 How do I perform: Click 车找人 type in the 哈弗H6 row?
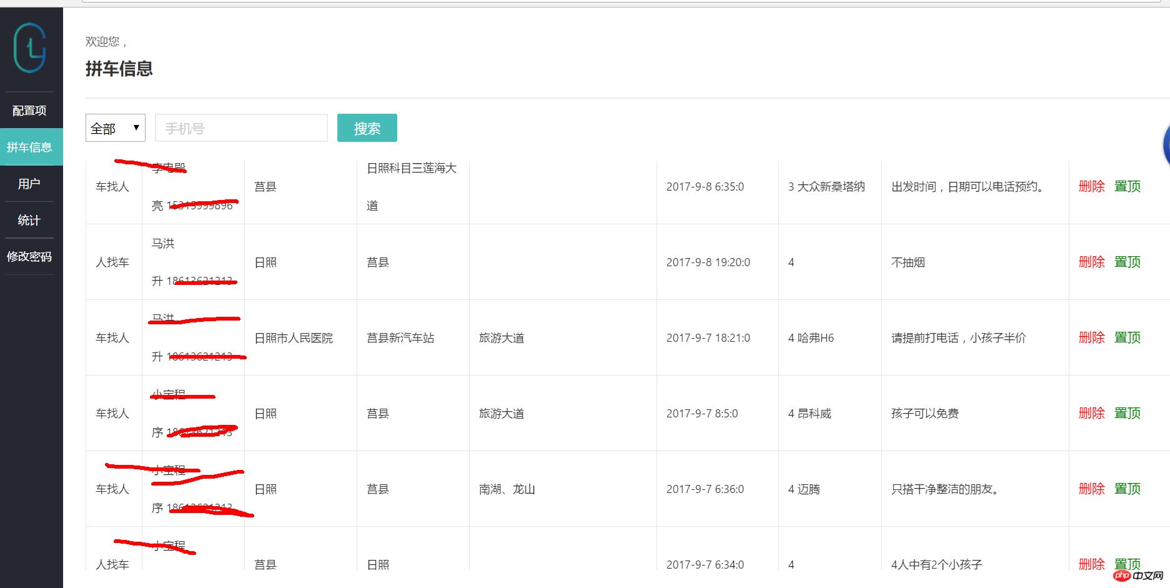coord(112,338)
